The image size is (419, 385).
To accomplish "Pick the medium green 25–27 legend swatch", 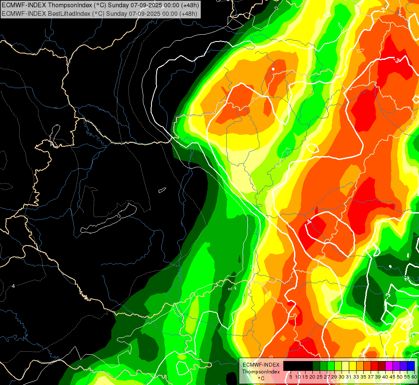I will coord(324,366).
